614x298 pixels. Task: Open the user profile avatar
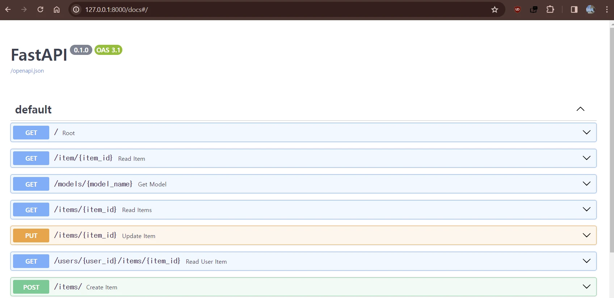coord(590,9)
